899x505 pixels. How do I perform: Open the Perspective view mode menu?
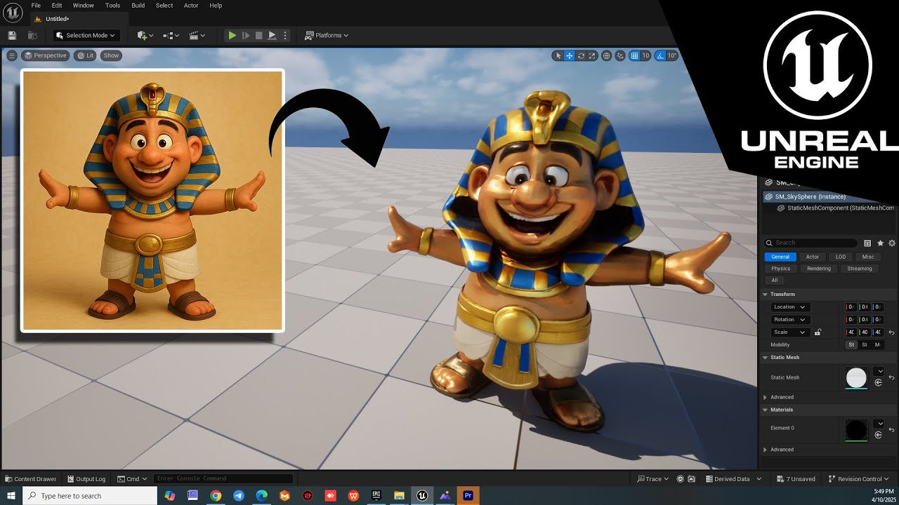click(45, 55)
